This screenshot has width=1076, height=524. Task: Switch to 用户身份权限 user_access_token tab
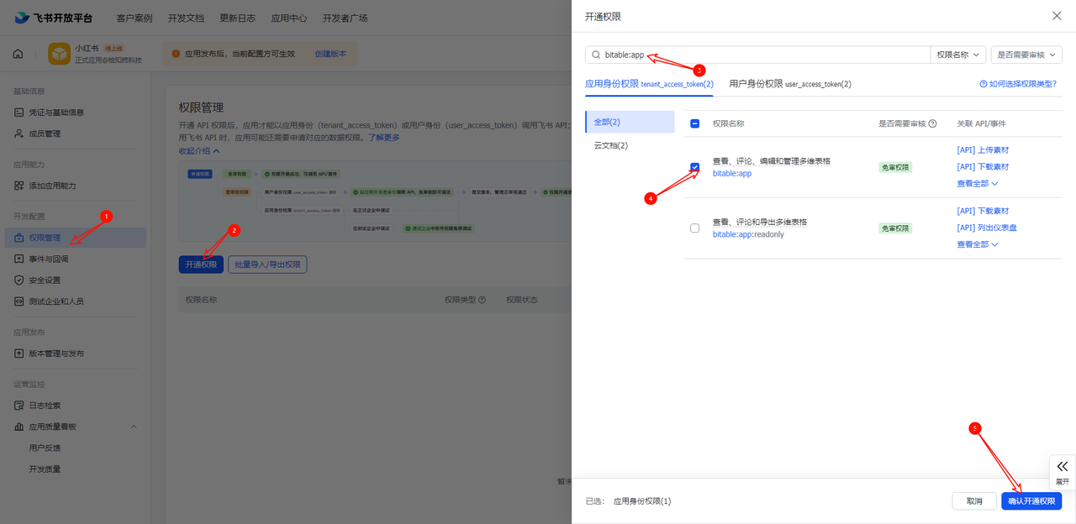point(789,84)
